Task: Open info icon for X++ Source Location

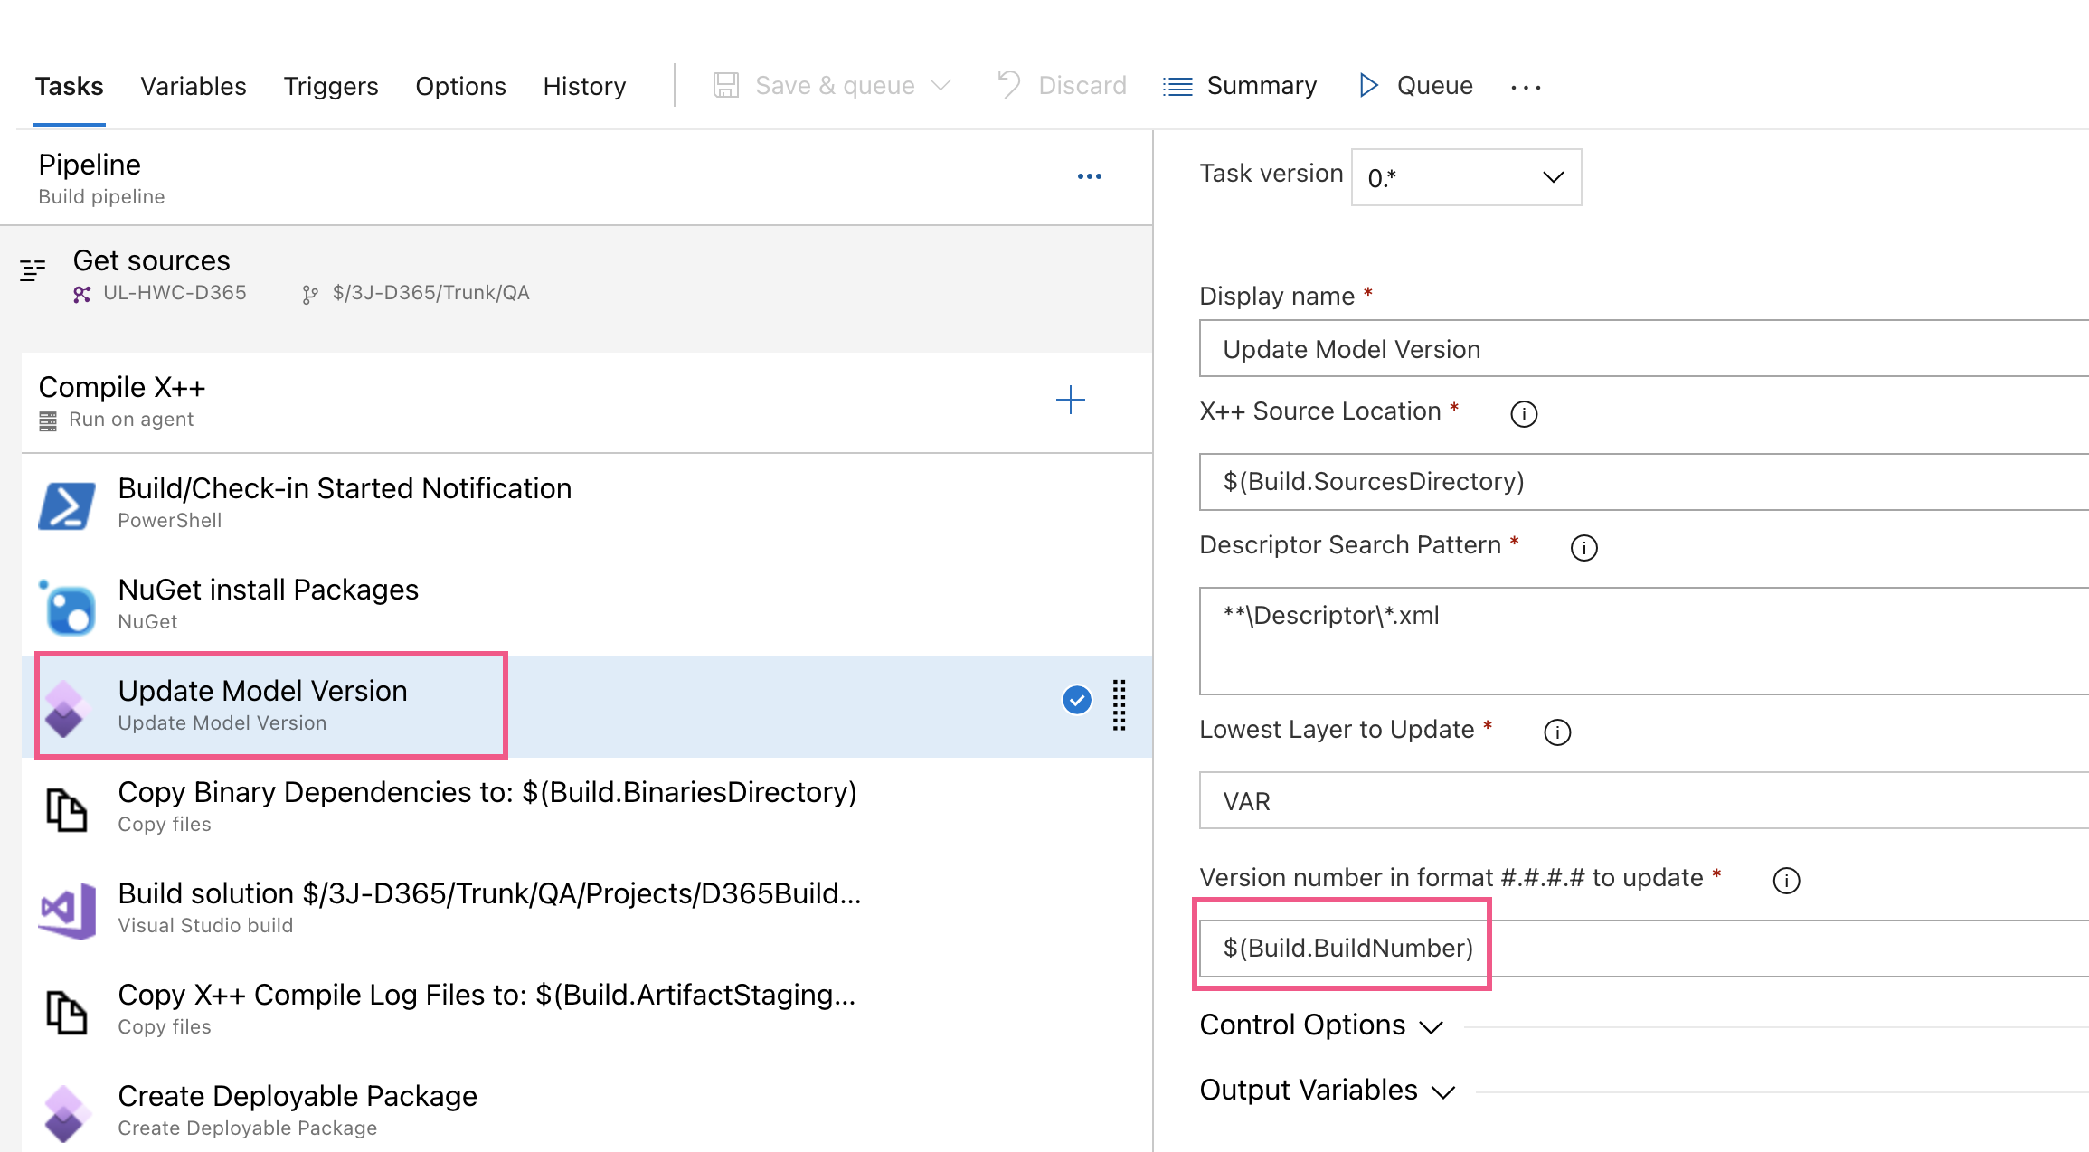Action: pos(1524,414)
